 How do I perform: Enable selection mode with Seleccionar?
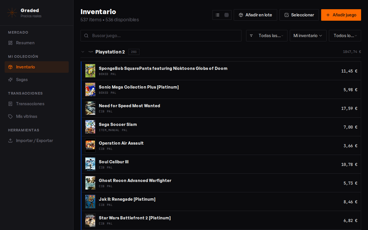point(299,15)
